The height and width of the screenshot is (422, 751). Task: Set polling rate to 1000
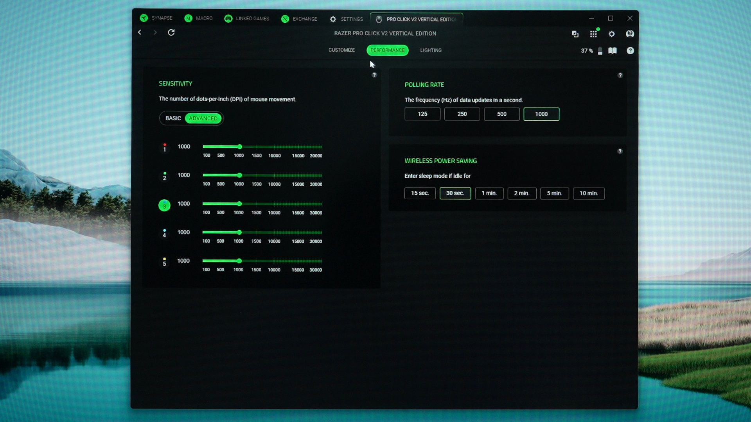(541, 114)
